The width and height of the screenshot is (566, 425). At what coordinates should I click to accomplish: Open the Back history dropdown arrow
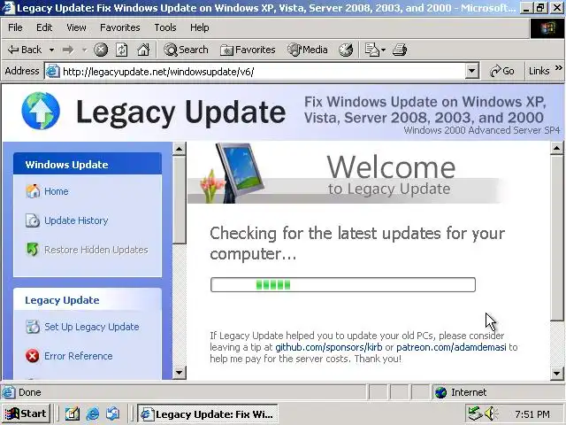[51, 50]
